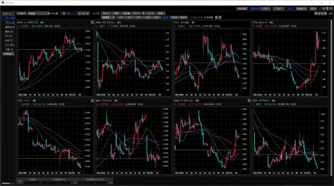Screen dimensions: 334x186
Task: Click the magnifier zoom icon beside 出来高 checkbox
Action: click(x=216, y=17)
